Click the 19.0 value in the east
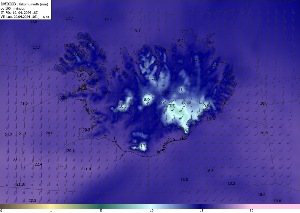300x213 pixels. (x=219, y=81)
